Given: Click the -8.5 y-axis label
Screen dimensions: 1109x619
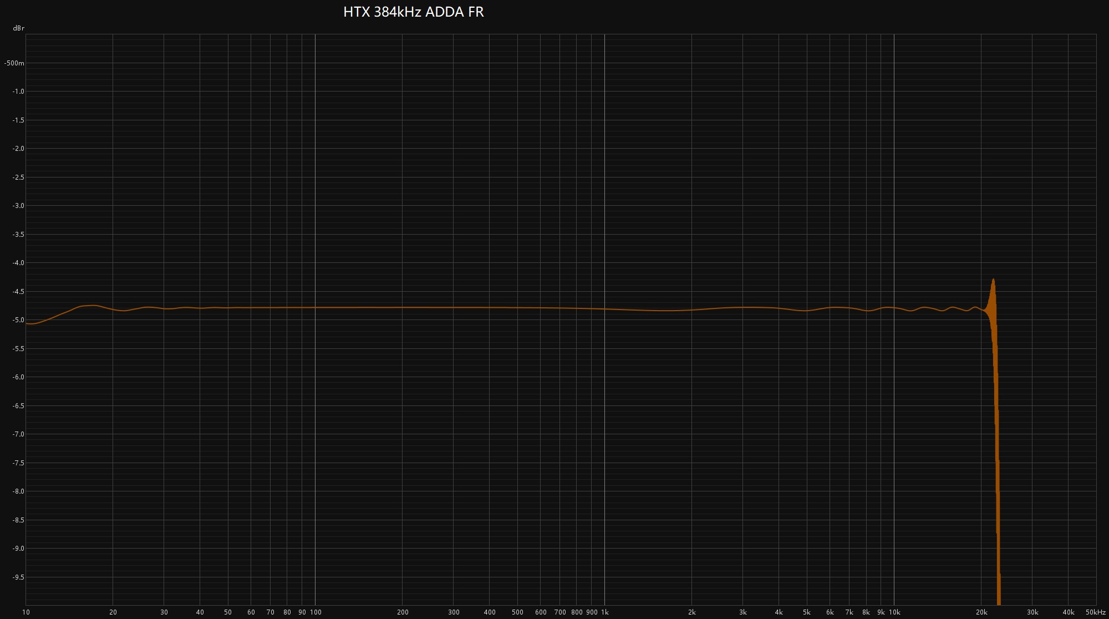Looking at the screenshot, I should [x=18, y=520].
